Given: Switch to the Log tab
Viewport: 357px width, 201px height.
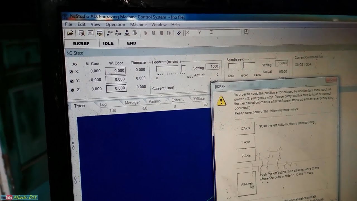Looking at the screenshot, I should (103, 104).
